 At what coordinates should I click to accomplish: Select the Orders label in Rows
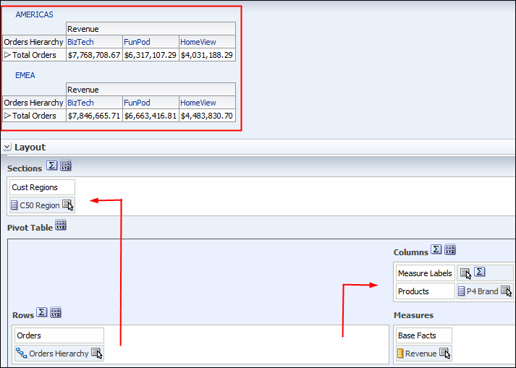click(x=59, y=335)
